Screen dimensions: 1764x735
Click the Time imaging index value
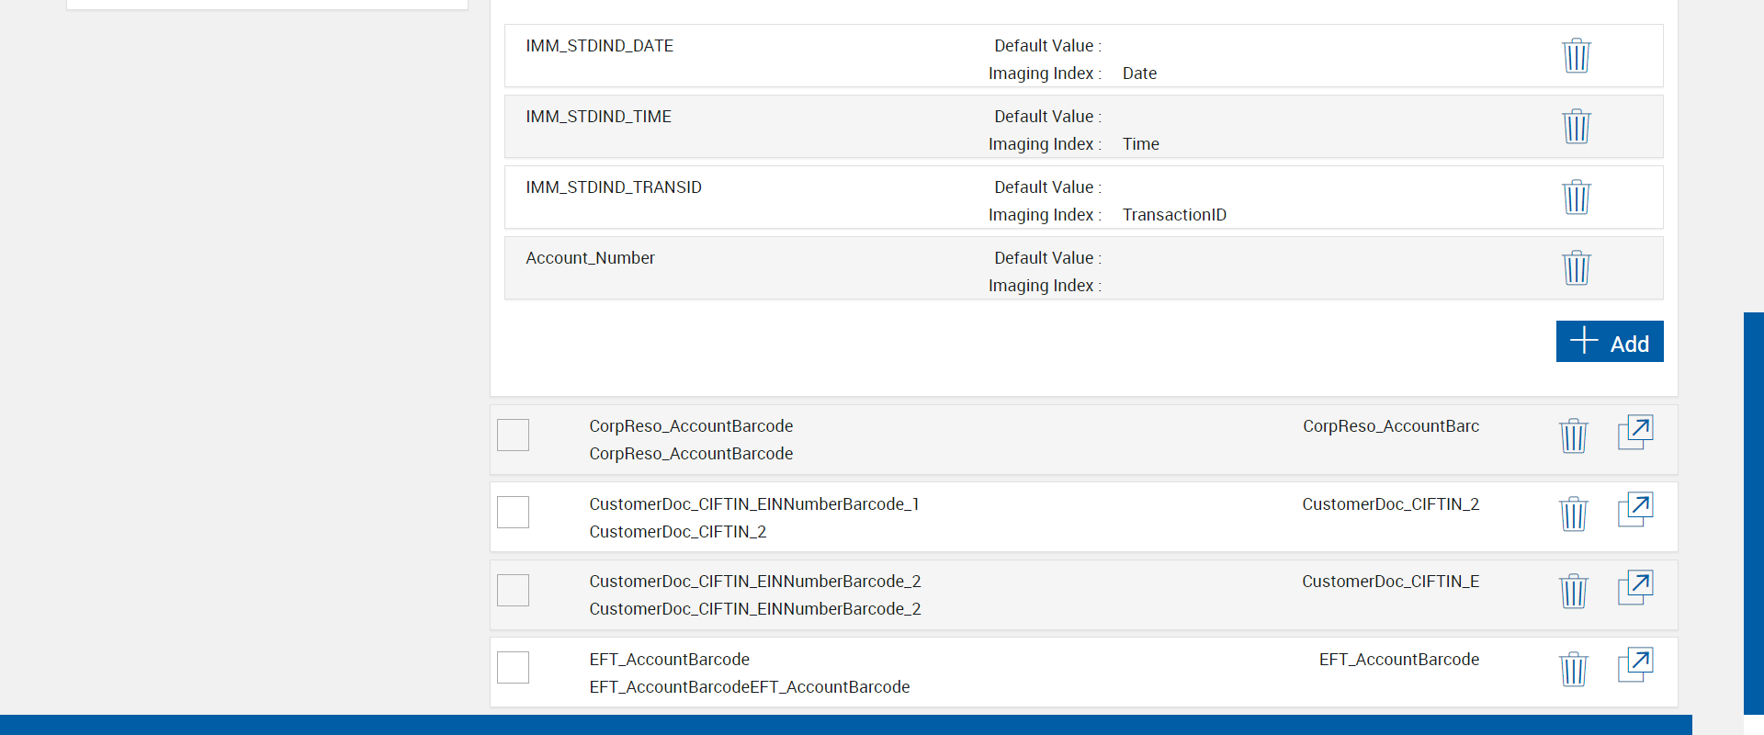tap(1140, 144)
